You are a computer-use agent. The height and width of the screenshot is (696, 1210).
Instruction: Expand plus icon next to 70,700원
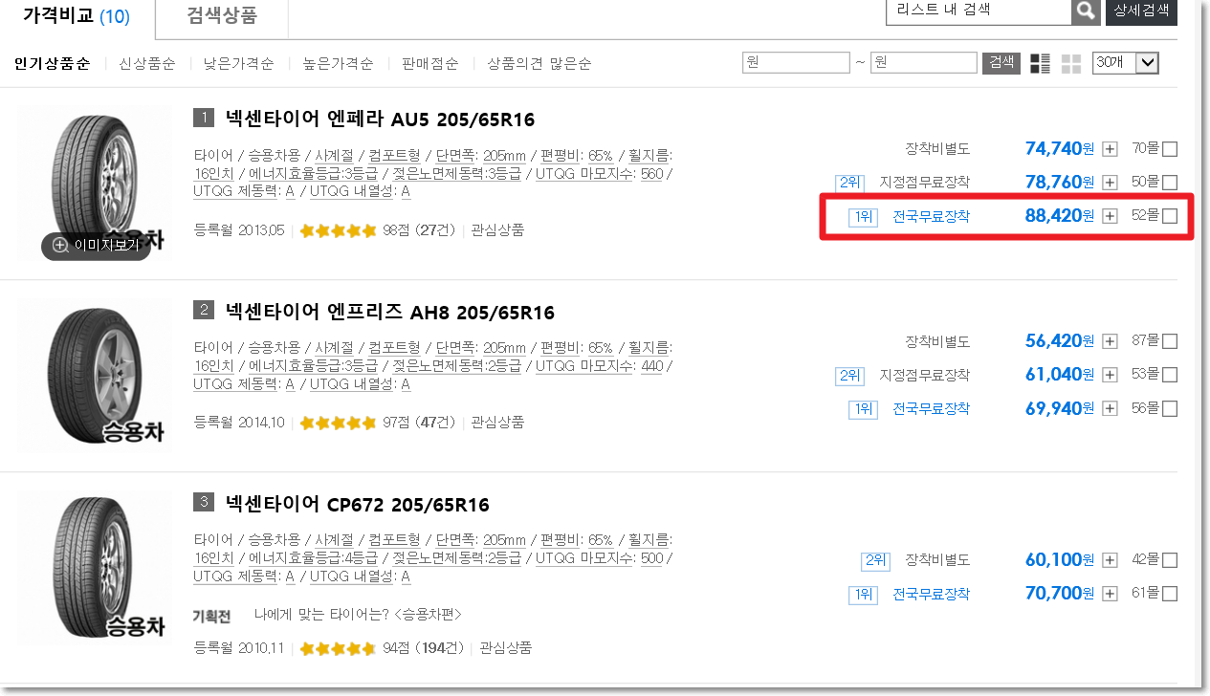(1110, 594)
